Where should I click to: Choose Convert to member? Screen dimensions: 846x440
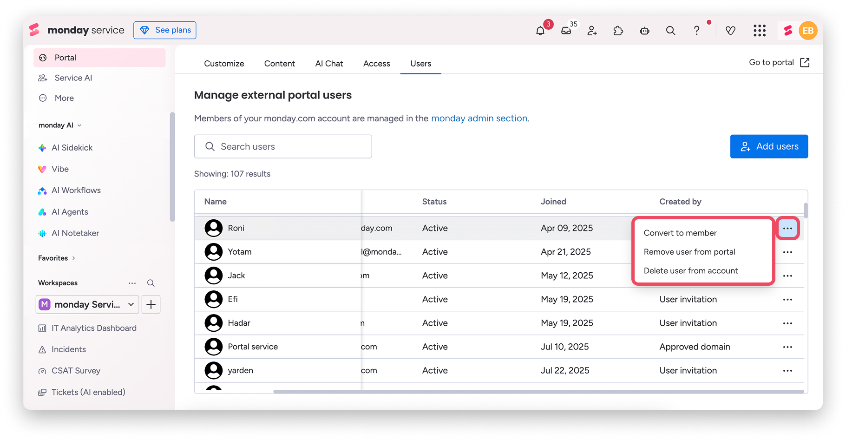click(680, 233)
